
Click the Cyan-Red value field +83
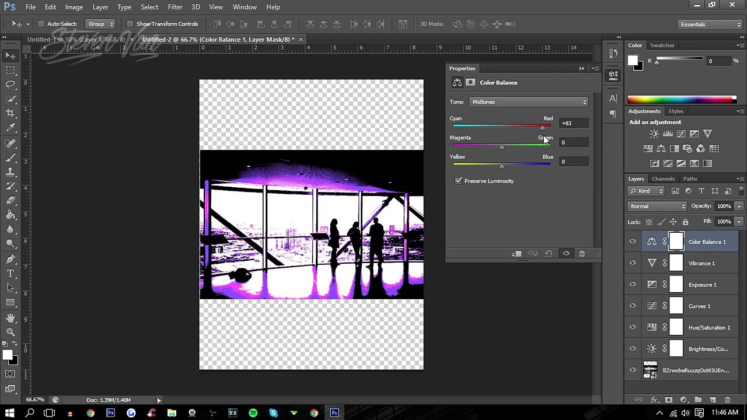pos(574,123)
